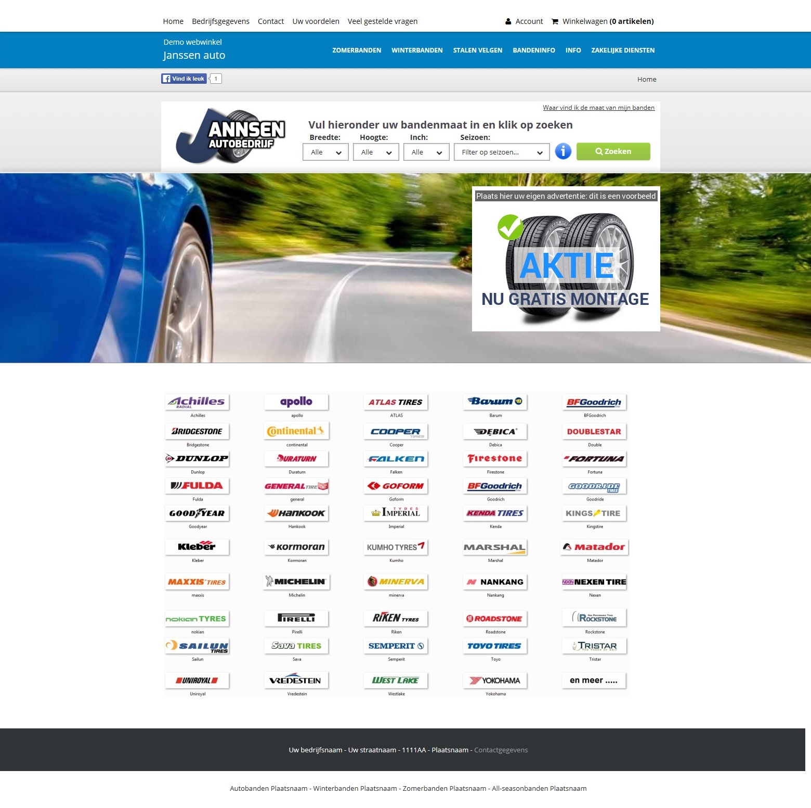Open the Breedte width dropdown
811x808 pixels.
pos(325,152)
